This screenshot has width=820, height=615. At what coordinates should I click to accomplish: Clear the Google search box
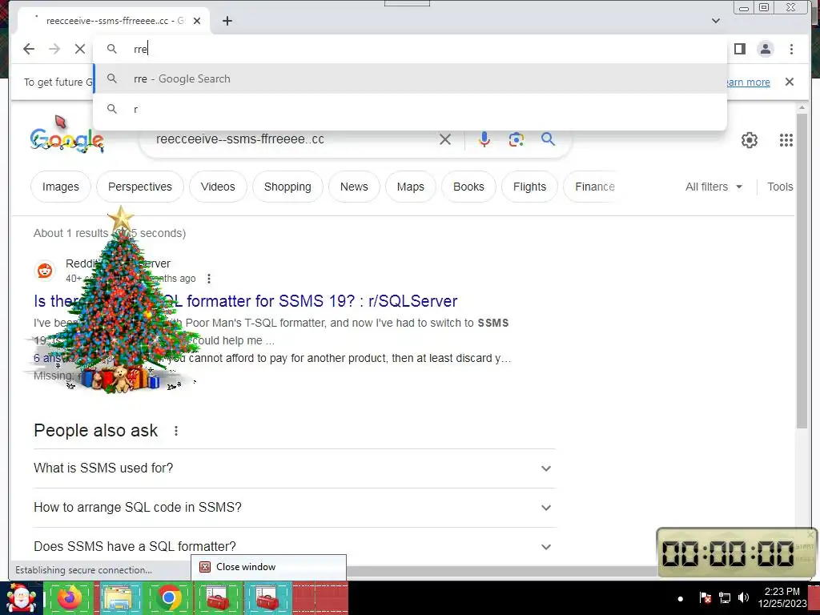coord(445,139)
